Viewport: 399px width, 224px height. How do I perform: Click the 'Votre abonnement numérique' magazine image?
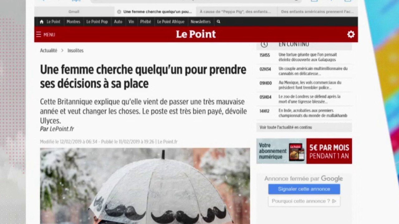(296, 152)
